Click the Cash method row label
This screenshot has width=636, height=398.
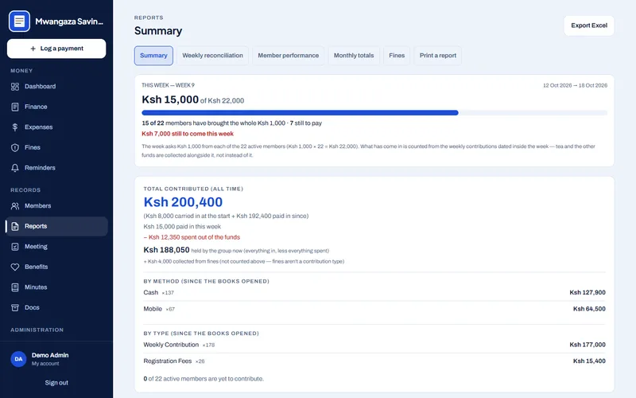tap(151, 292)
